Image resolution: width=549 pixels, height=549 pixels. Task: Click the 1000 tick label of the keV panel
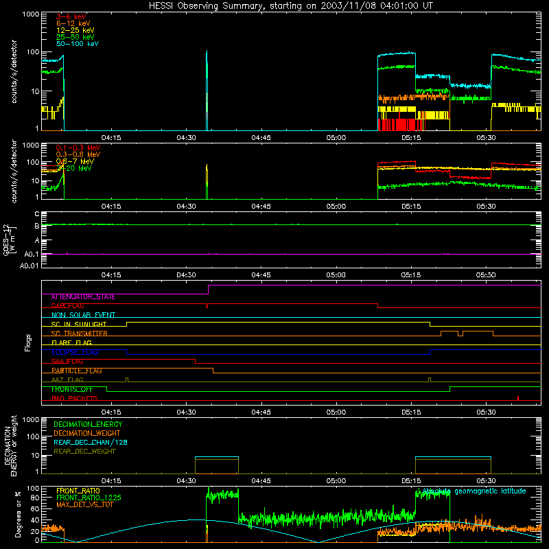tap(31, 14)
